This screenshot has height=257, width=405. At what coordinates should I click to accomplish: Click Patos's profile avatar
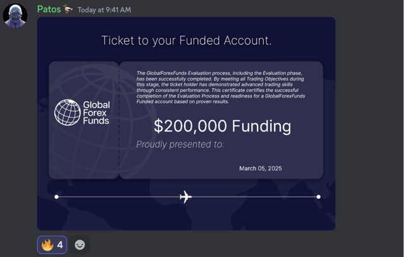(15, 15)
